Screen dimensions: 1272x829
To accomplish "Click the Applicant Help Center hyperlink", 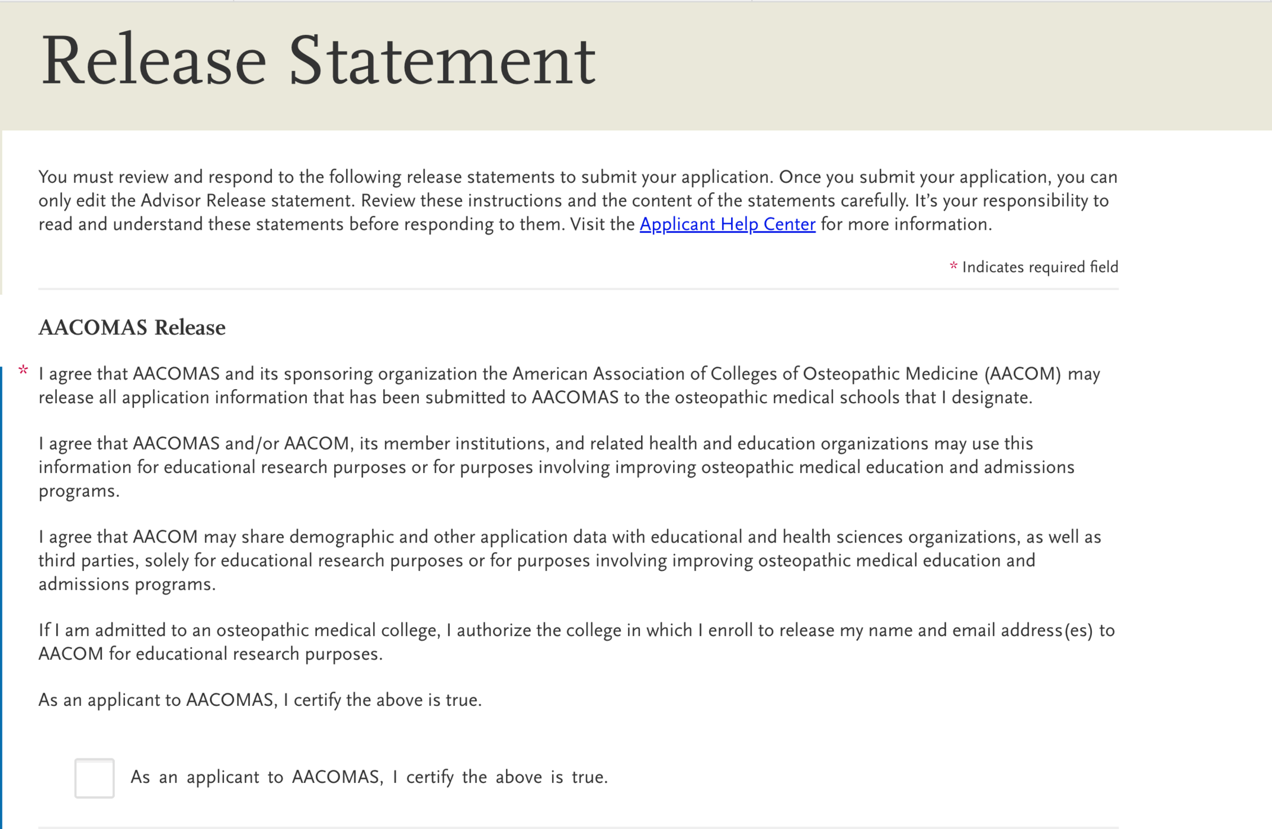I will click(727, 224).
